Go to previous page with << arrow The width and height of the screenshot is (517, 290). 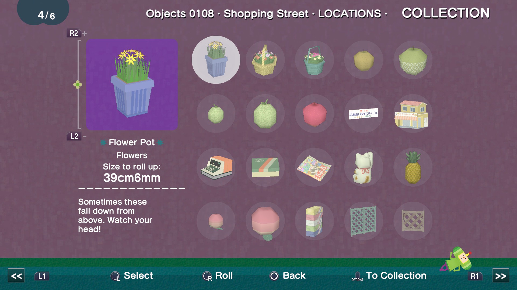coord(16,276)
